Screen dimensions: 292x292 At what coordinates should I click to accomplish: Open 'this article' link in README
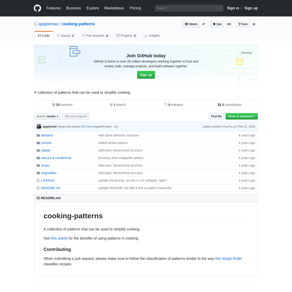[59, 238]
